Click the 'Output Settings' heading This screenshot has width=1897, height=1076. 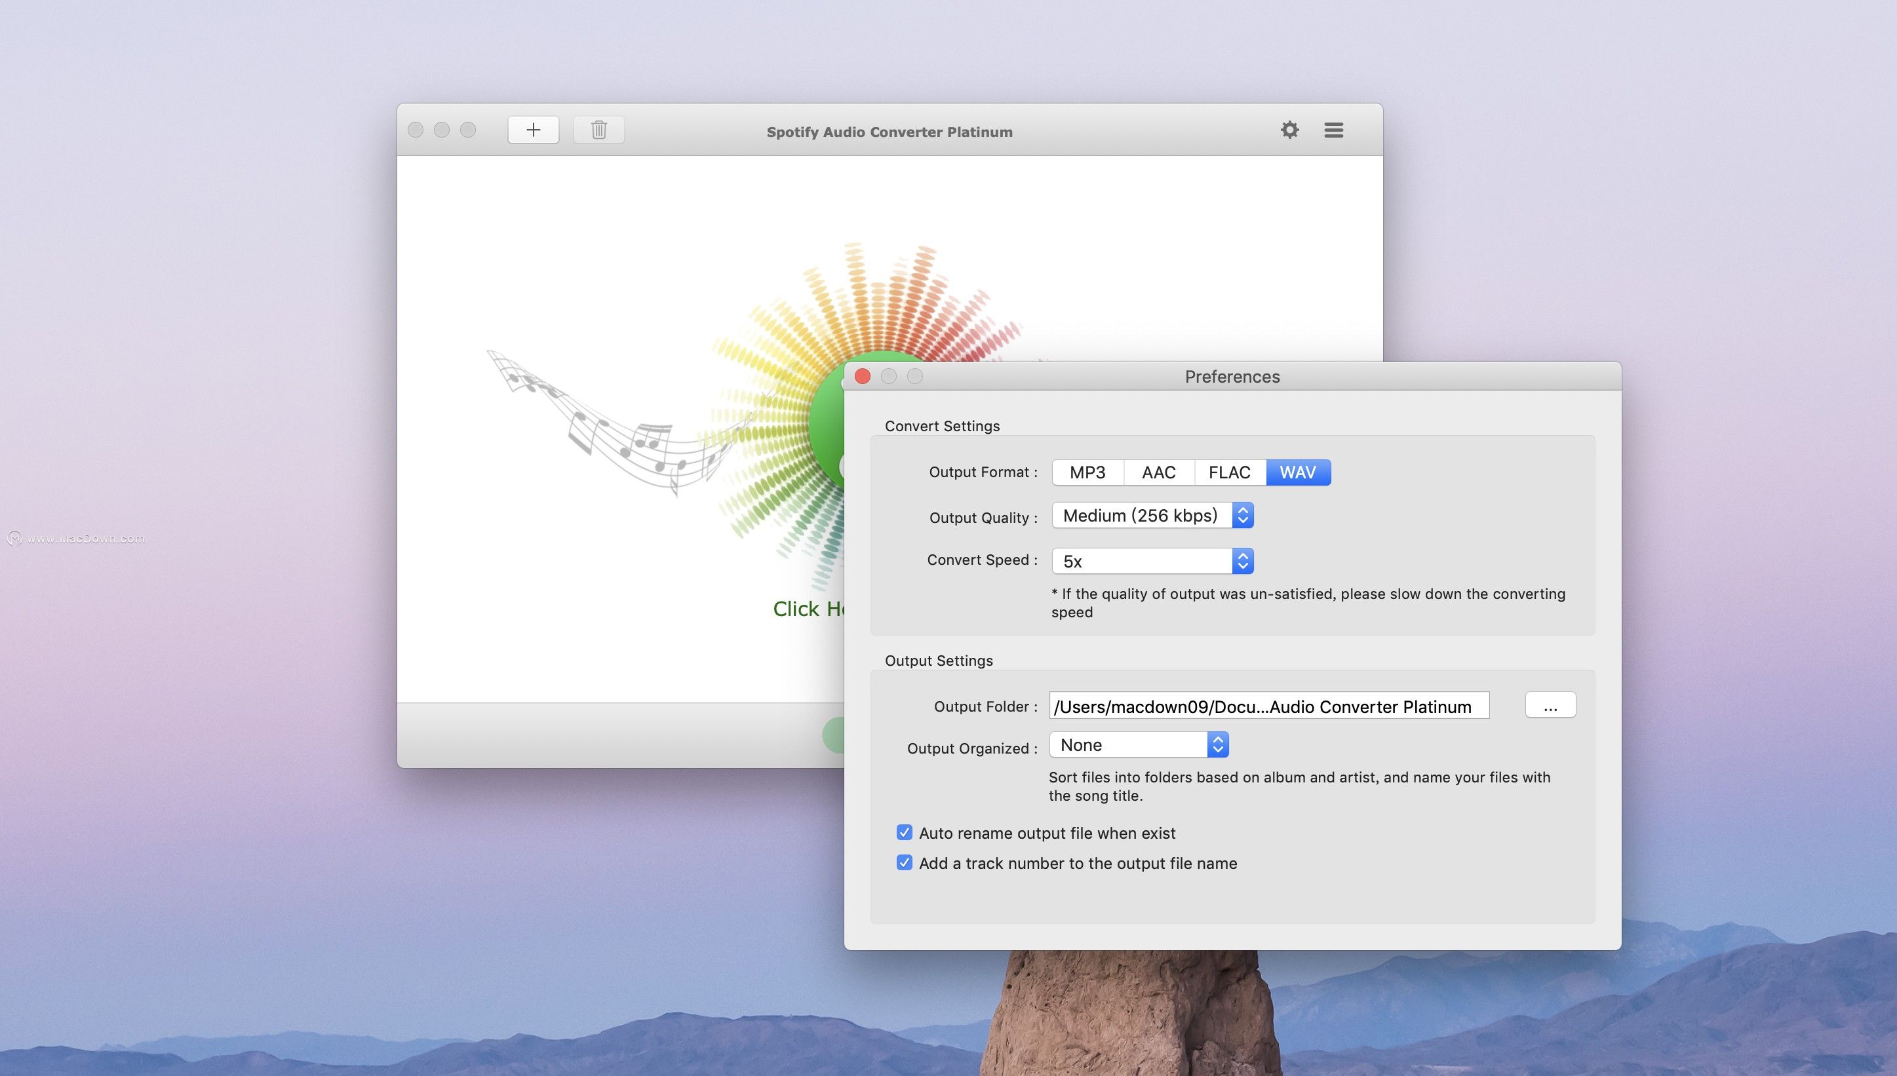tap(939, 660)
